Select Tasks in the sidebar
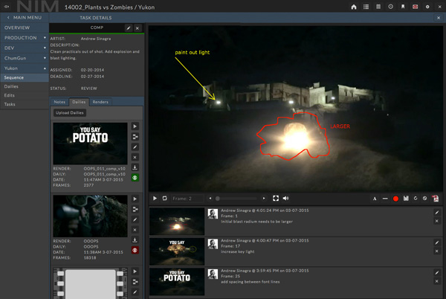446x299 pixels. pyautogui.click(x=25, y=104)
